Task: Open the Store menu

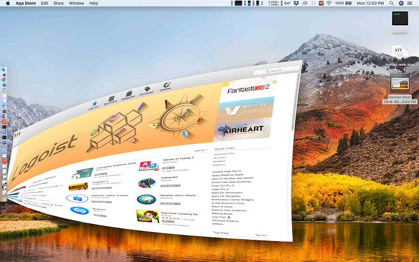Action: (x=59, y=4)
